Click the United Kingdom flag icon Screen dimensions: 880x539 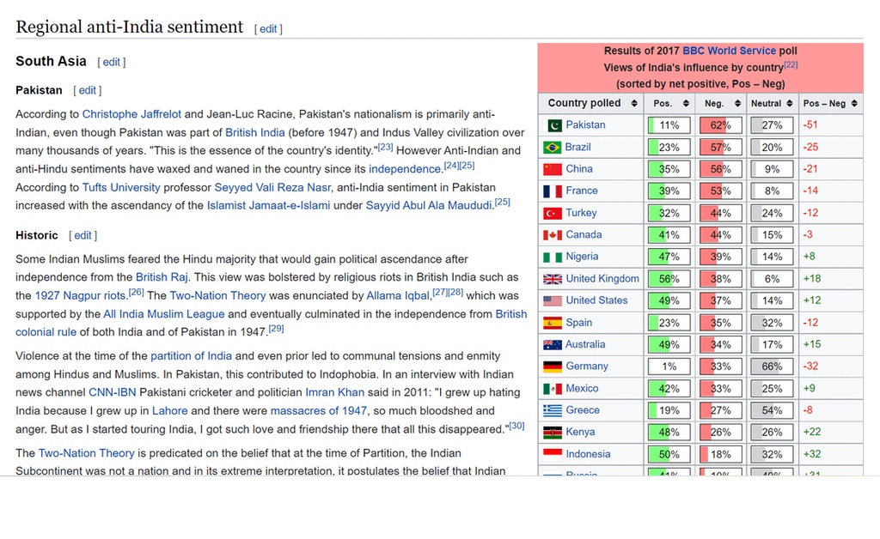[553, 279]
